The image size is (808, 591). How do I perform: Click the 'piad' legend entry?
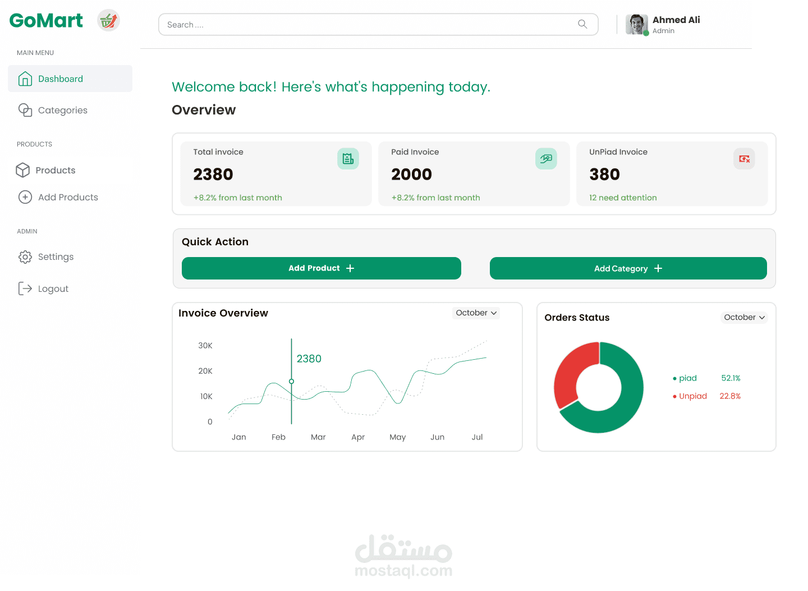pos(685,378)
